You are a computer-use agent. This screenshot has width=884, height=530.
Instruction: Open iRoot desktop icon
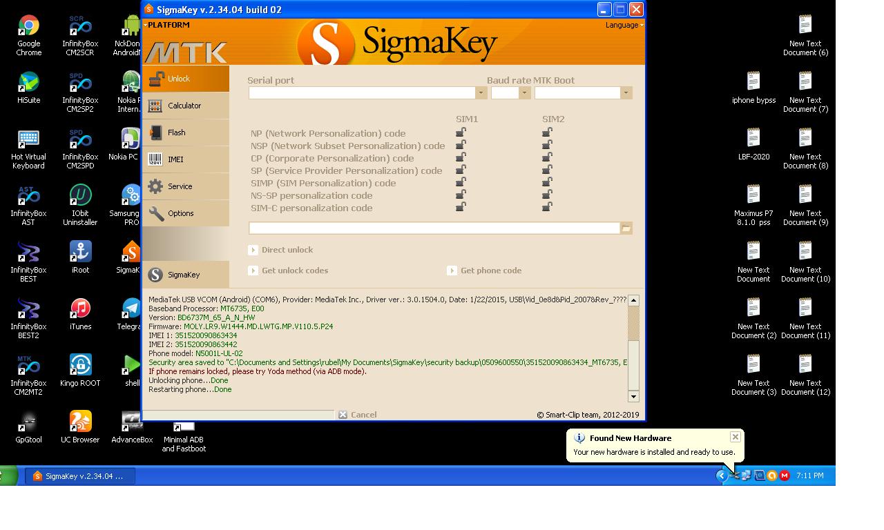(81, 257)
